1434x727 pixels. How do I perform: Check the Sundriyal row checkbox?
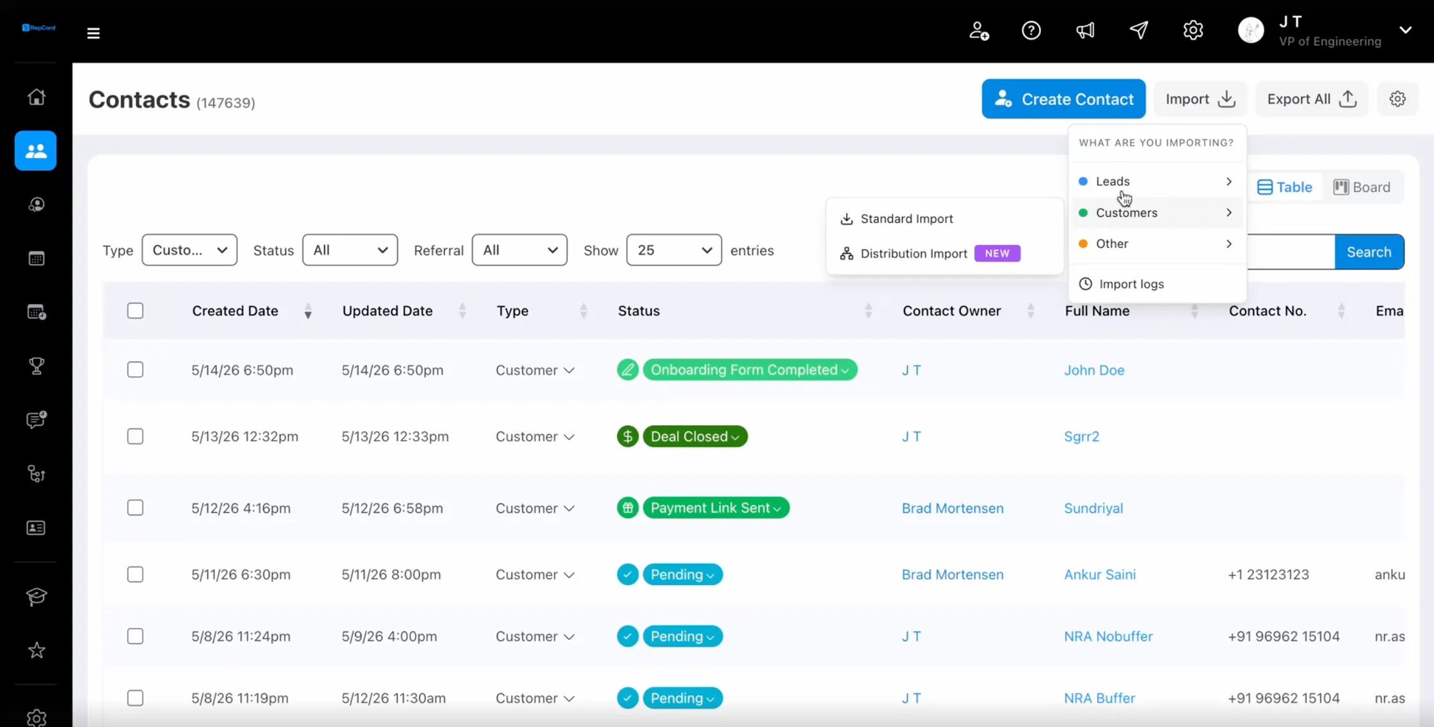click(x=135, y=508)
